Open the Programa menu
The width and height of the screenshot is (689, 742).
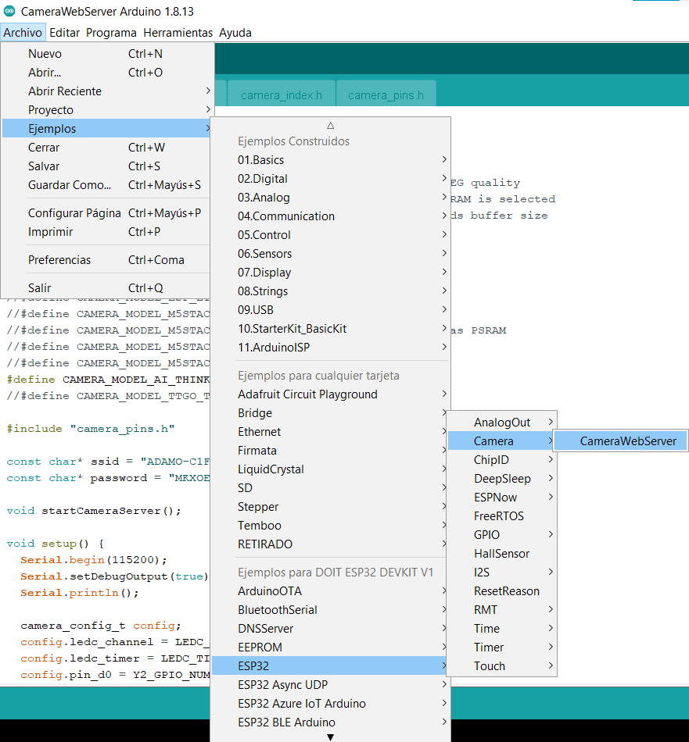pyautogui.click(x=111, y=33)
